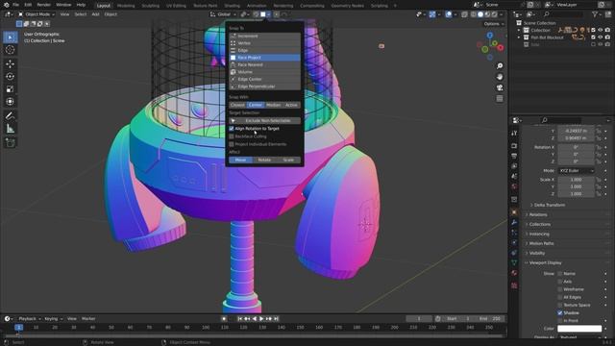The height and width of the screenshot is (346, 615).
Task: Open the Global orientation dropdown
Action: tap(224, 14)
